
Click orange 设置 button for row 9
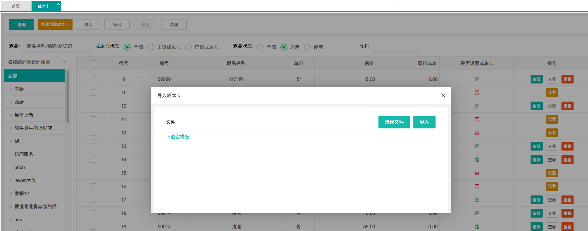[x=552, y=93]
